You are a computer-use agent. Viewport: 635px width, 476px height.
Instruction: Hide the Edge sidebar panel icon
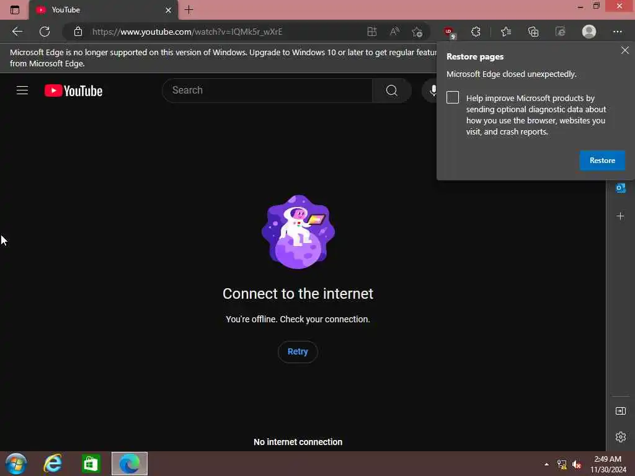tap(620, 412)
